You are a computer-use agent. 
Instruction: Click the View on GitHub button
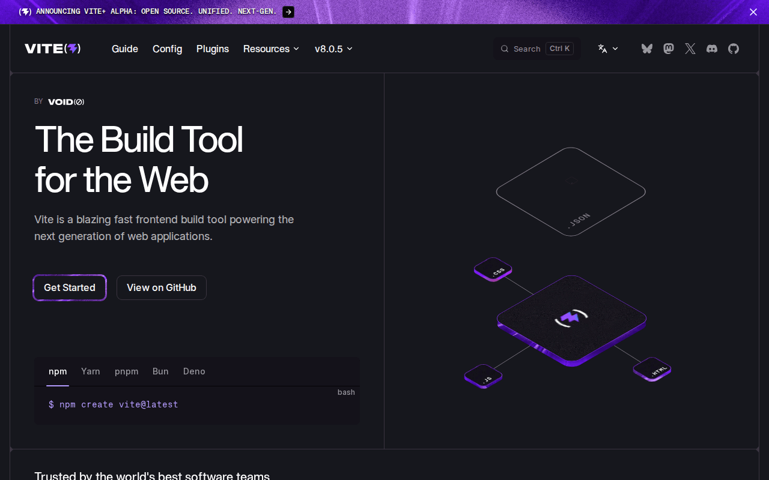(x=161, y=287)
